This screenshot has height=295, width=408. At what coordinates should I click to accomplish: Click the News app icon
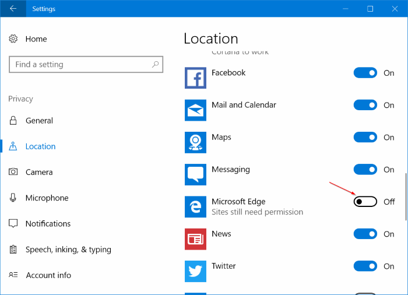pos(195,239)
